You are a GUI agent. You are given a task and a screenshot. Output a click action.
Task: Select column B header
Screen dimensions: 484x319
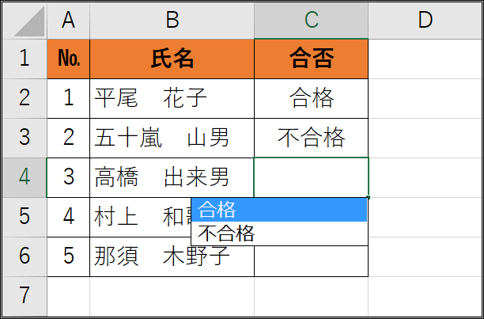click(172, 21)
